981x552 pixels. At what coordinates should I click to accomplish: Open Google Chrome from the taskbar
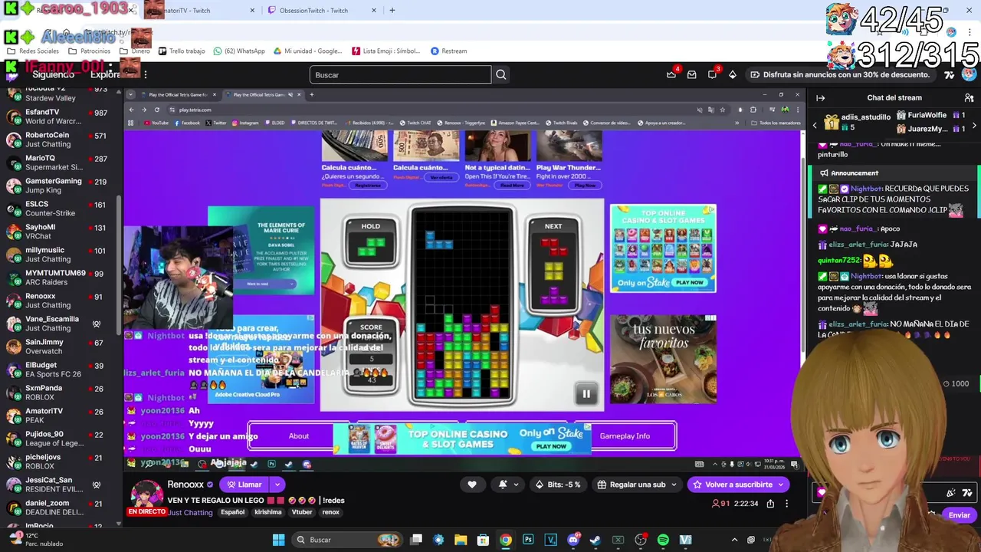click(x=506, y=540)
